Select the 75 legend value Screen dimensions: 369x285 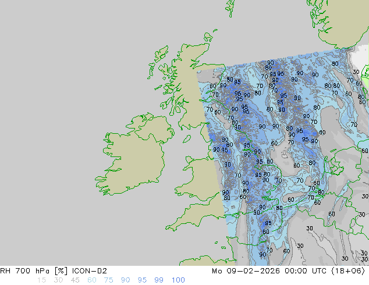click(x=108, y=280)
